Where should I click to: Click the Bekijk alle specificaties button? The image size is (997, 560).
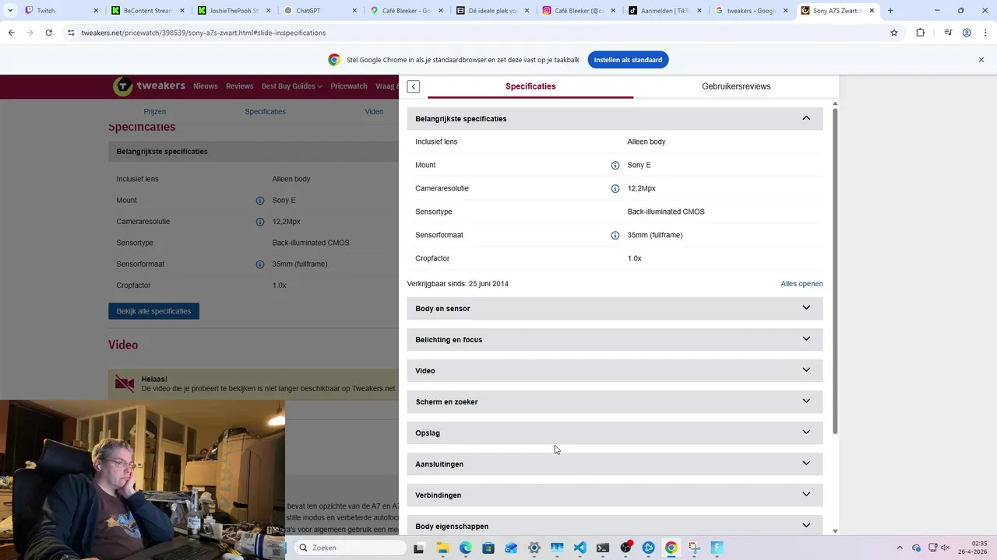pyautogui.click(x=153, y=311)
